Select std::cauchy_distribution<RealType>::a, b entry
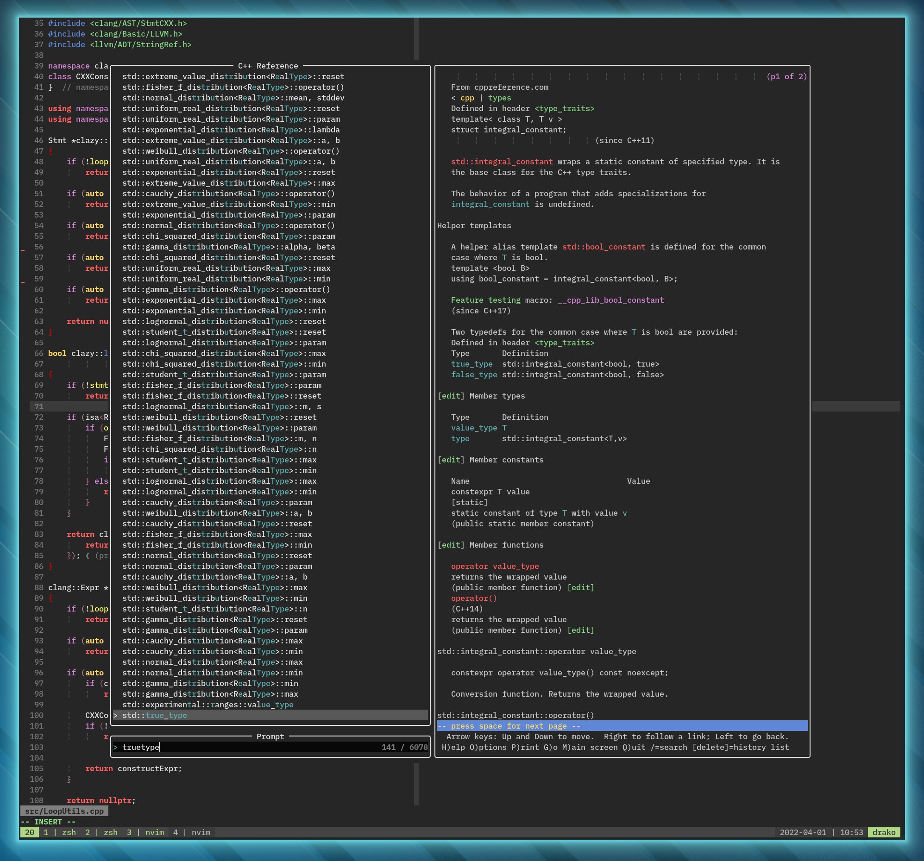 pos(215,577)
